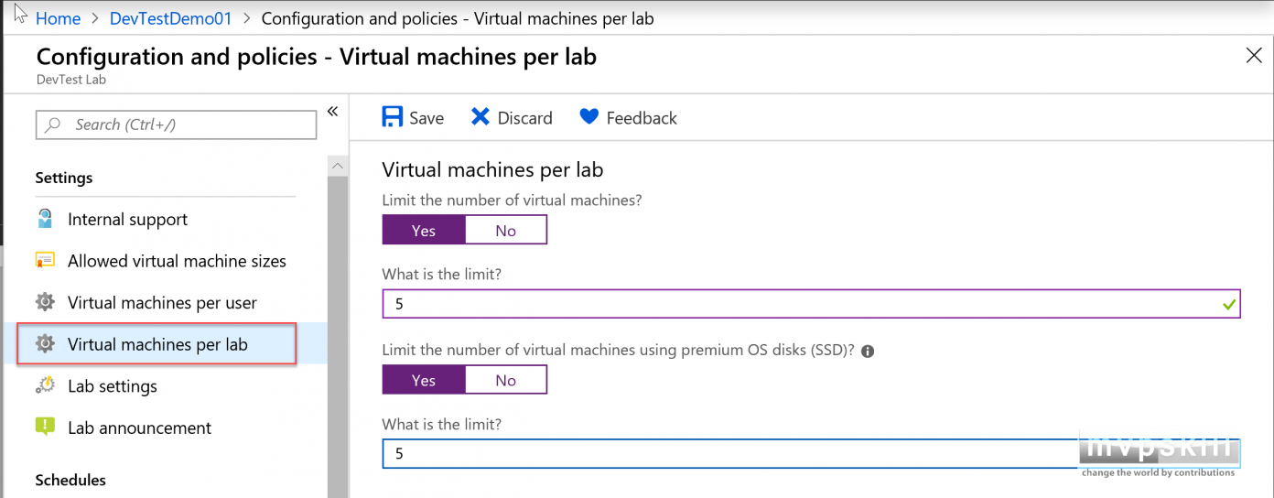Image resolution: width=1274 pixels, height=498 pixels.
Task: Click the Feedback button label
Action: click(x=642, y=118)
